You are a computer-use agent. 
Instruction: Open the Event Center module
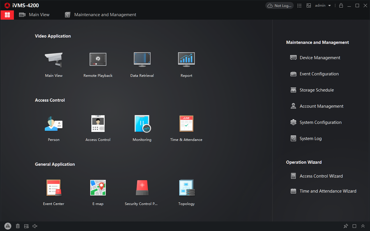(x=54, y=188)
